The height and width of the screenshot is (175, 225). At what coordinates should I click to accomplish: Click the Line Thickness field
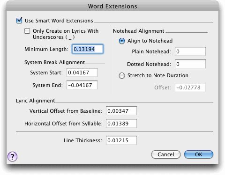pos(121,140)
